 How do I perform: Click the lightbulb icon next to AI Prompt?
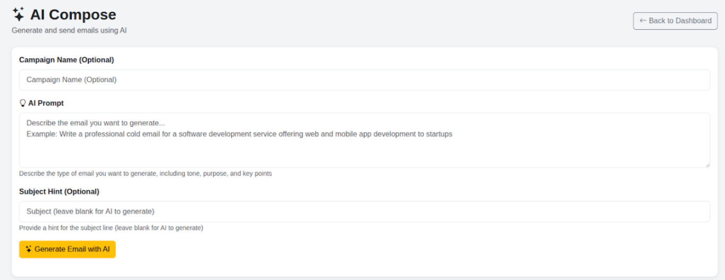(22, 103)
